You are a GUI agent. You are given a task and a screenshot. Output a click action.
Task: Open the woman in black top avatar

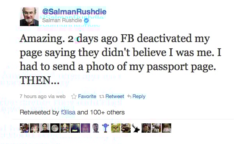[x=45, y=128]
